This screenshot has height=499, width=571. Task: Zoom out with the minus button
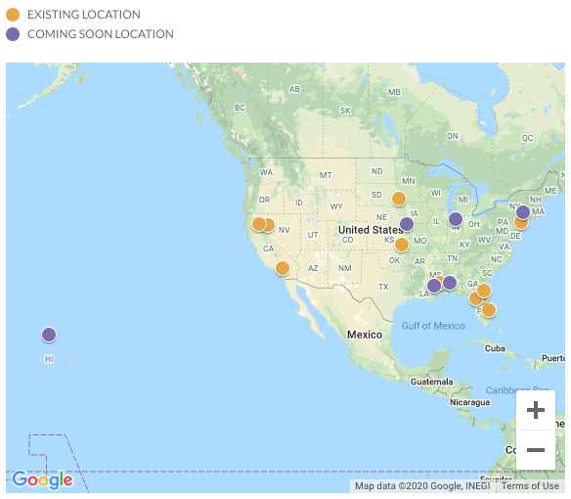coord(536,450)
